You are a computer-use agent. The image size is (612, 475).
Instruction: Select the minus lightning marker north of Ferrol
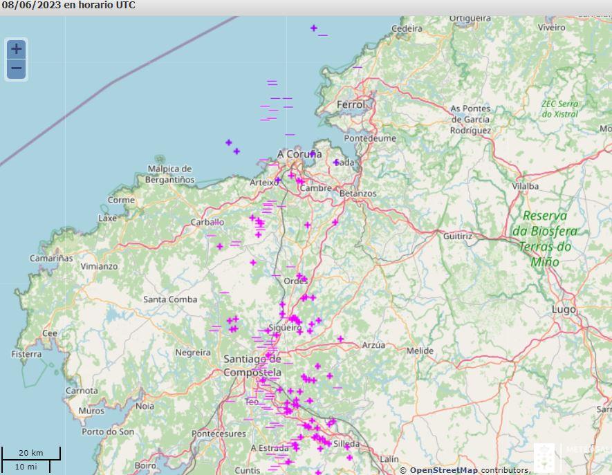click(357, 67)
